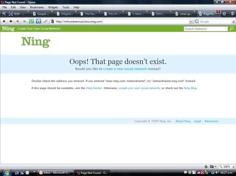Click the Show Desktop quick launch icon
This screenshot has width=236, height=176.
click(17, 173)
